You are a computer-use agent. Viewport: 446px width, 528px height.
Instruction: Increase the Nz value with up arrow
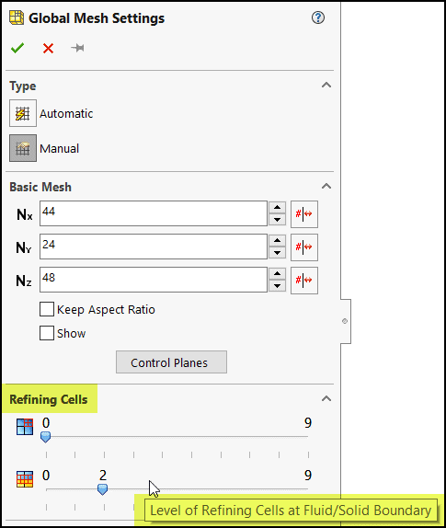278,273
